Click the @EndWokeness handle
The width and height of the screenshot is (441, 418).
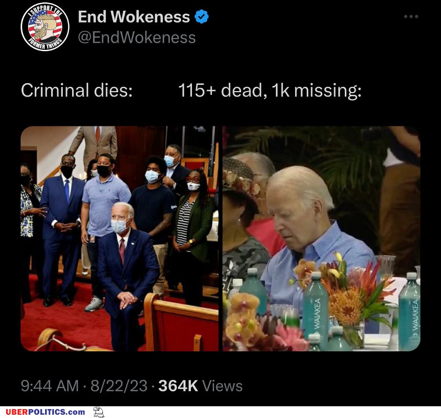click(137, 38)
